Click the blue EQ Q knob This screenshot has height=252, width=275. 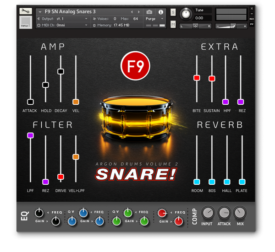(x=72, y=221)
